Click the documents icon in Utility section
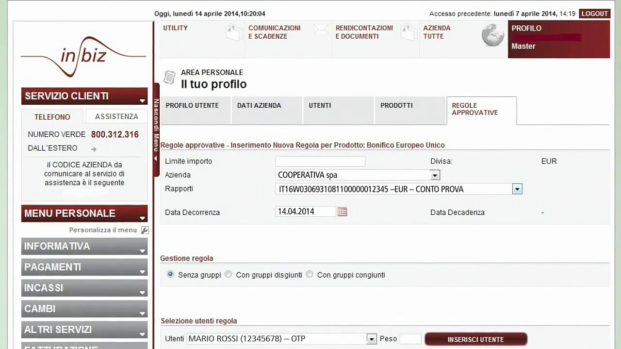 (x=234, y=33)
